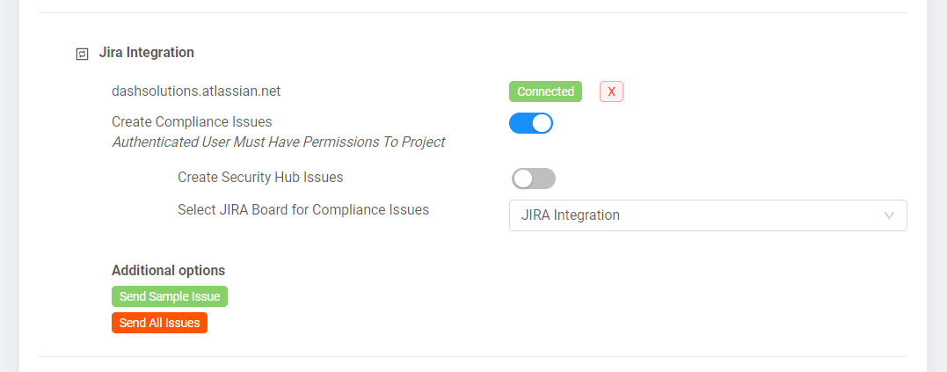The height and width of the screenshot is (372, 947).
Task: Open the JIRA Board for Compliance Issues dropdown
Action: (x=708, y=215)
